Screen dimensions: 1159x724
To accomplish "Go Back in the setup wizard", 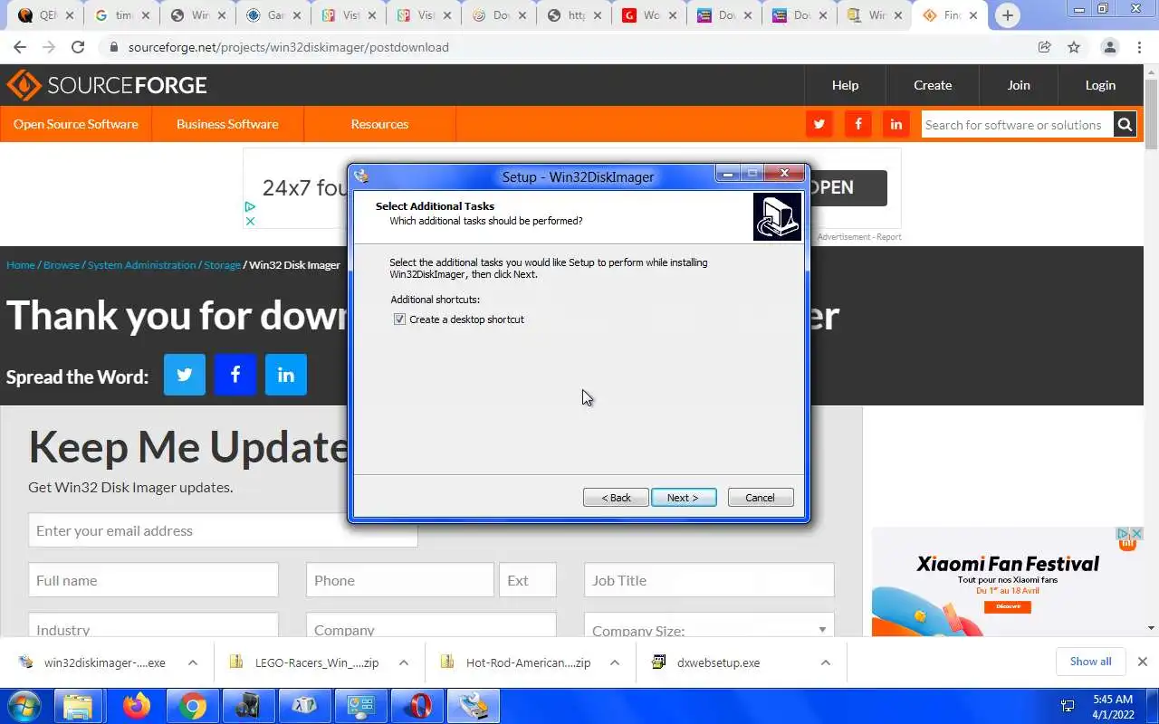I will (x=616, y=498).
